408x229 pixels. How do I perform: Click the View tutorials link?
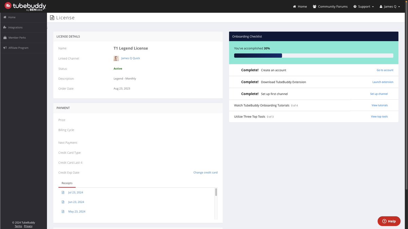click(x=380, y=106)
